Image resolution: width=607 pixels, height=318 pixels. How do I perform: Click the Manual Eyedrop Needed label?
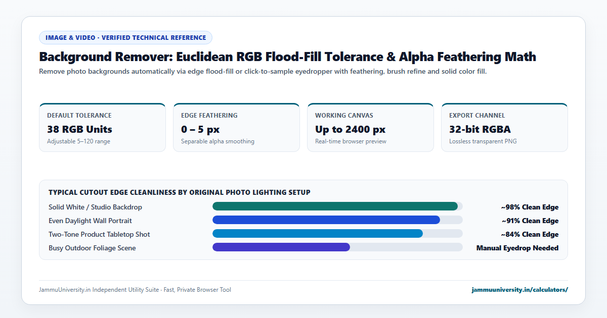(x=517, y=248)
